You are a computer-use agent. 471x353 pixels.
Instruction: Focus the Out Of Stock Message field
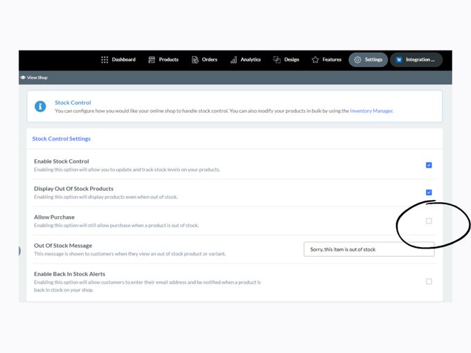point(368,249)
